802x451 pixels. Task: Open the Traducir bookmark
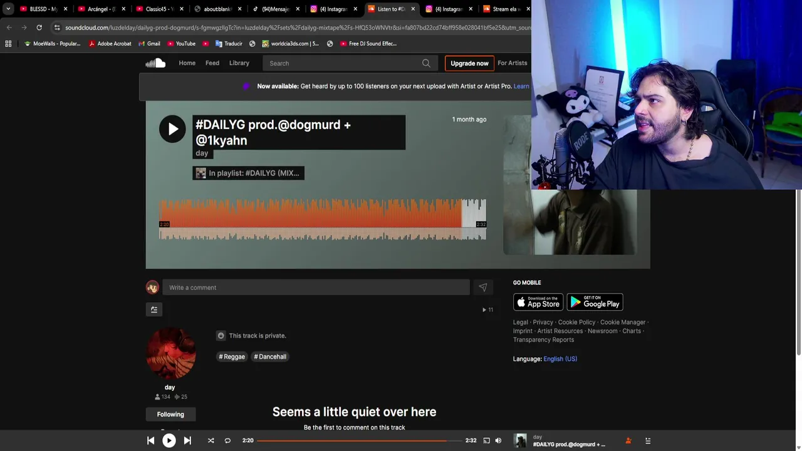[x=229, y=44]
